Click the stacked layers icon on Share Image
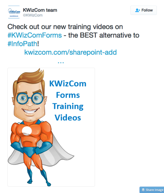 pos(143,190)
